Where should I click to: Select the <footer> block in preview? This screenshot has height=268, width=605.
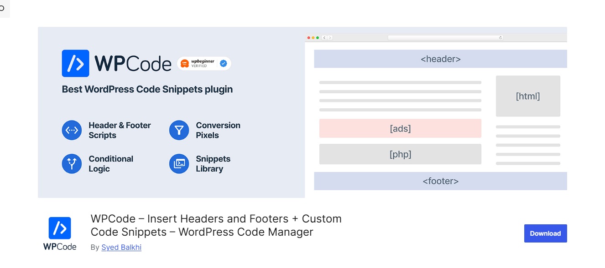[x=440, y=181]
